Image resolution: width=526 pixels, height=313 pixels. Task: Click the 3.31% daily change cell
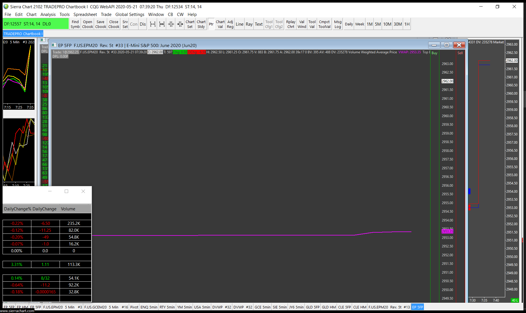[x=17, y=265]
